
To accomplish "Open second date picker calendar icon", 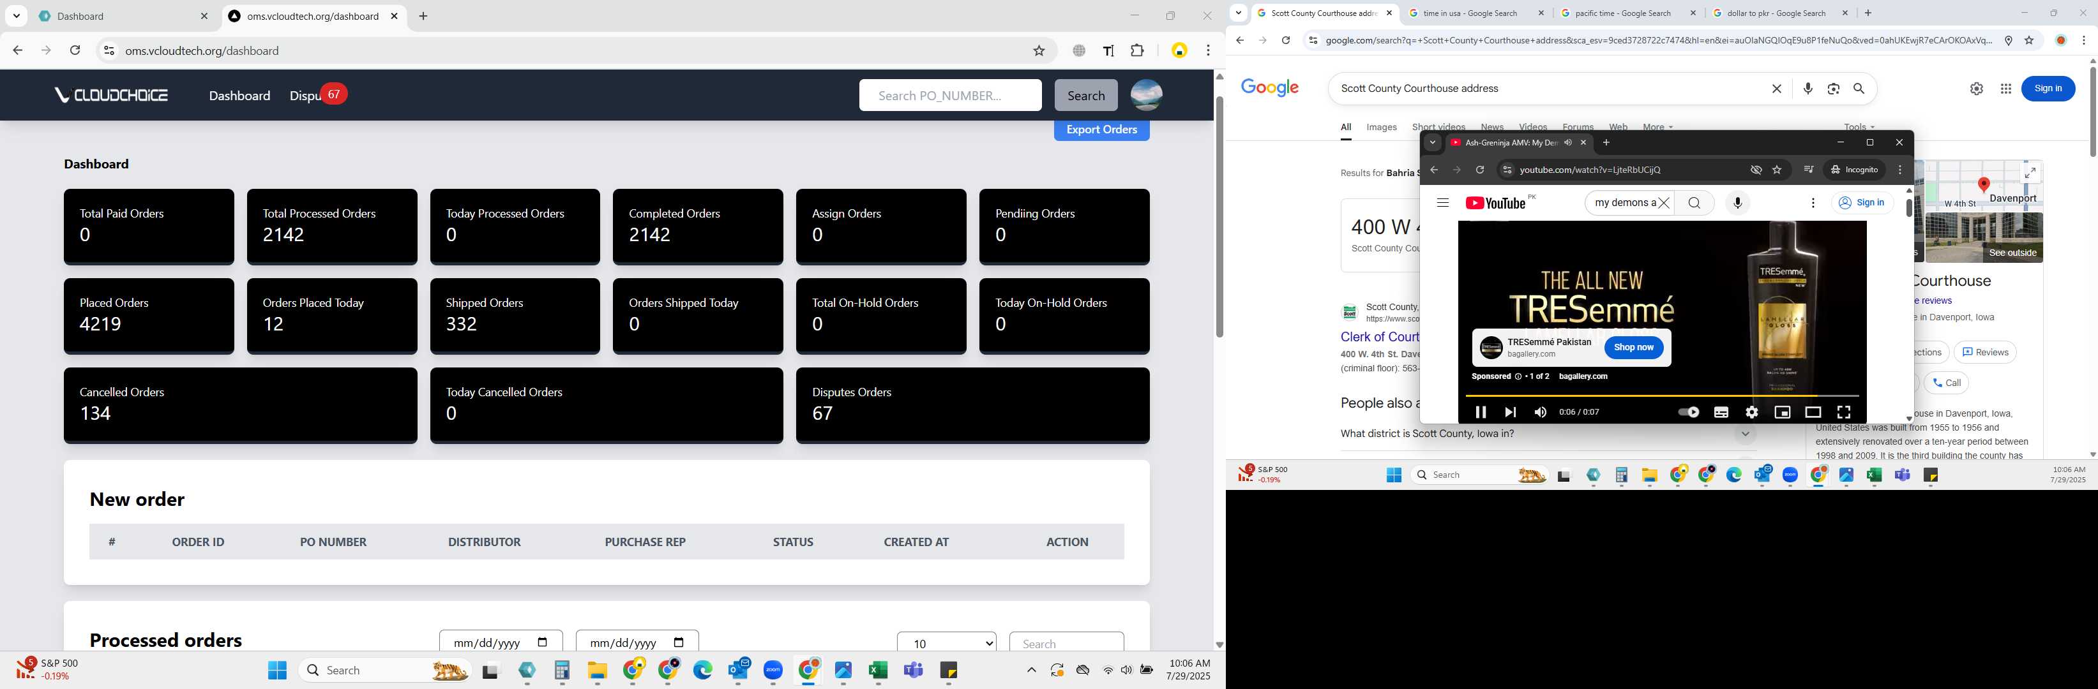I will [679, 642].
